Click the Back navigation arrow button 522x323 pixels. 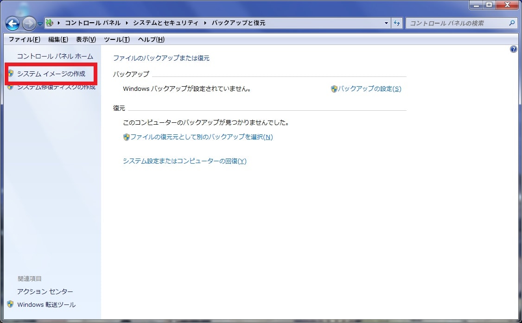13,23
